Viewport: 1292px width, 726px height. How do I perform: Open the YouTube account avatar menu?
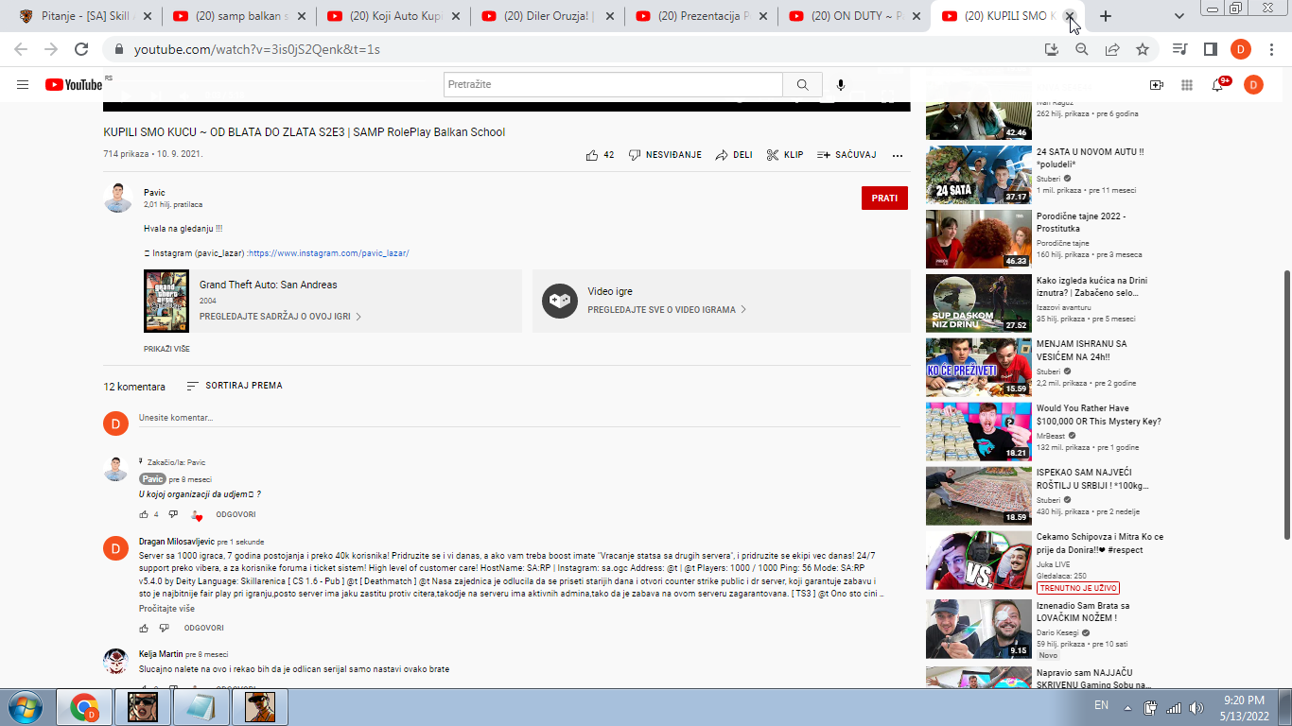tap(1253, 85)
